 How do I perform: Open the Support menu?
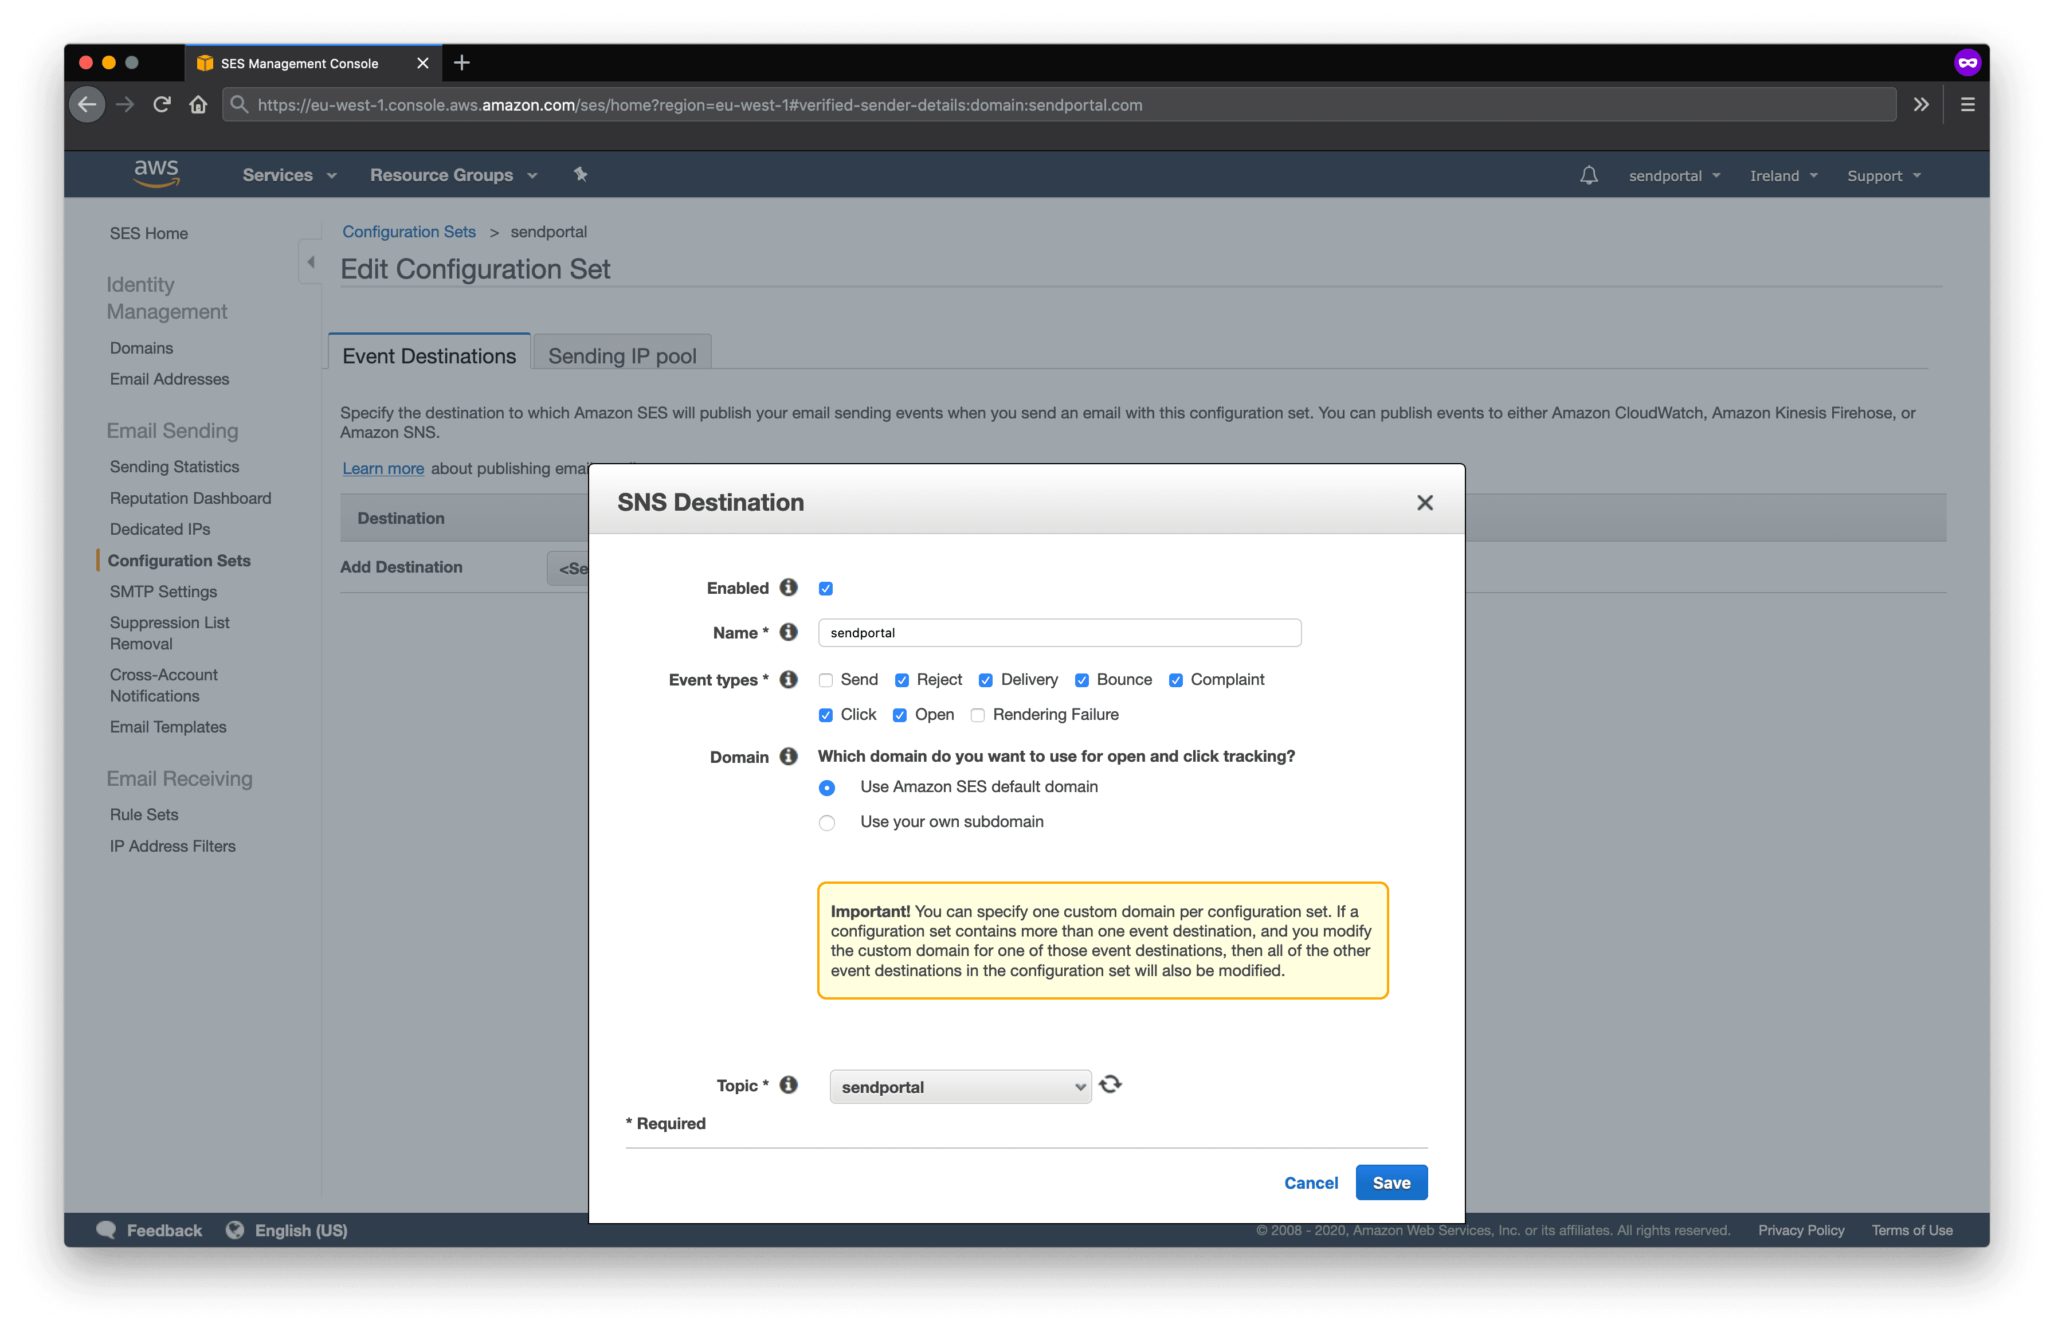(1884, 176)
